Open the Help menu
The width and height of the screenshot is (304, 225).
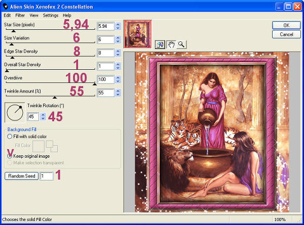(67, 15)
